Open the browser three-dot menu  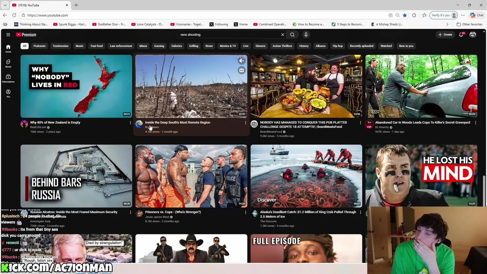tap(463, 15)
